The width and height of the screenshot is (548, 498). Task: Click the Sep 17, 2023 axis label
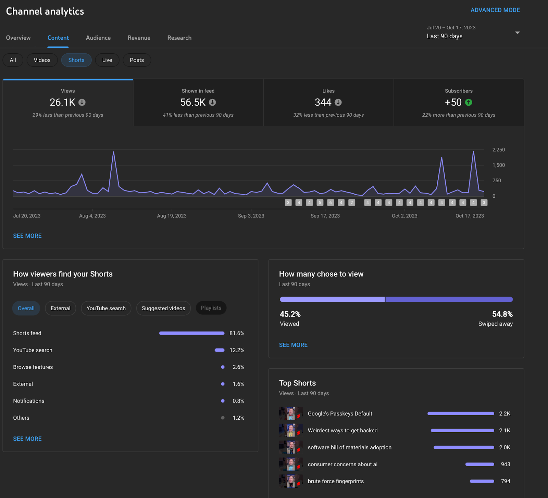(325, 216)
